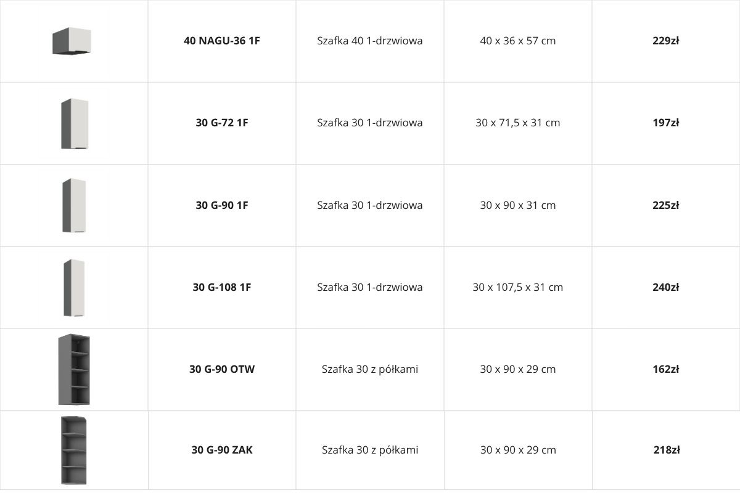Click the 229zł price
This screenshot has width=740, height=493.
click(x=666, y=41)
